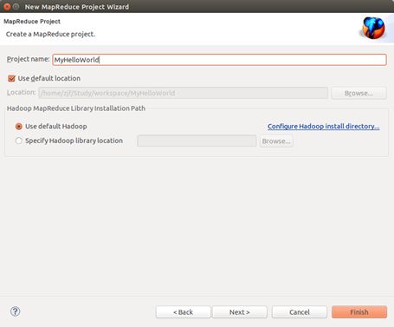Click the empty Hadoop library location field
Viewport: 394px width, 327px height.
pos(197,141)
